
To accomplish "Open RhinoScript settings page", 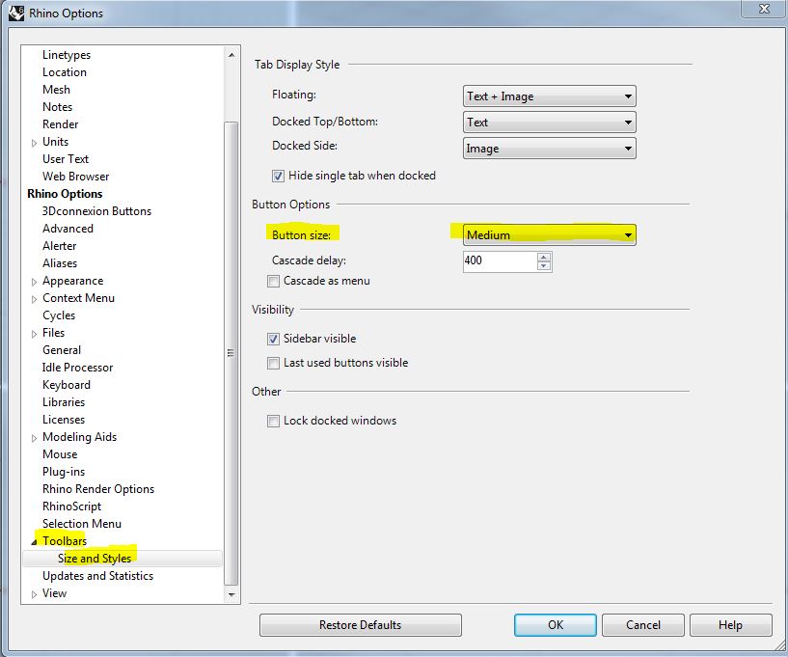I will (72, 506).
